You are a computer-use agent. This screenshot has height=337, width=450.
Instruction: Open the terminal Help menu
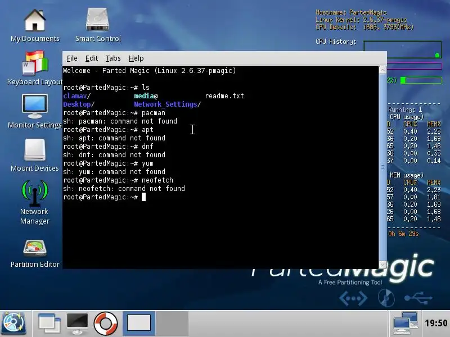136,58
